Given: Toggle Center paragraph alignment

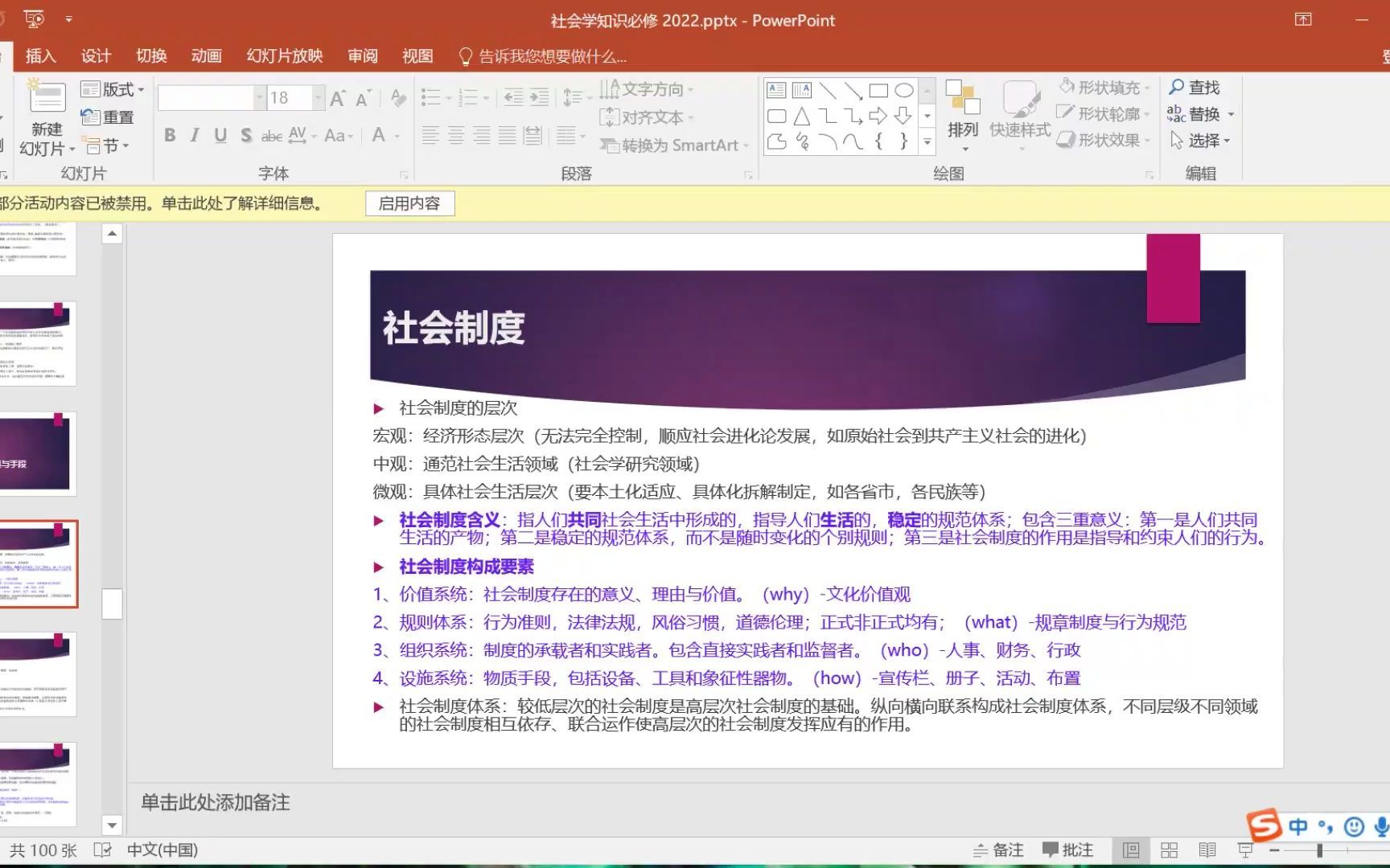Looking at the screenshot, I should pos(456,136).
